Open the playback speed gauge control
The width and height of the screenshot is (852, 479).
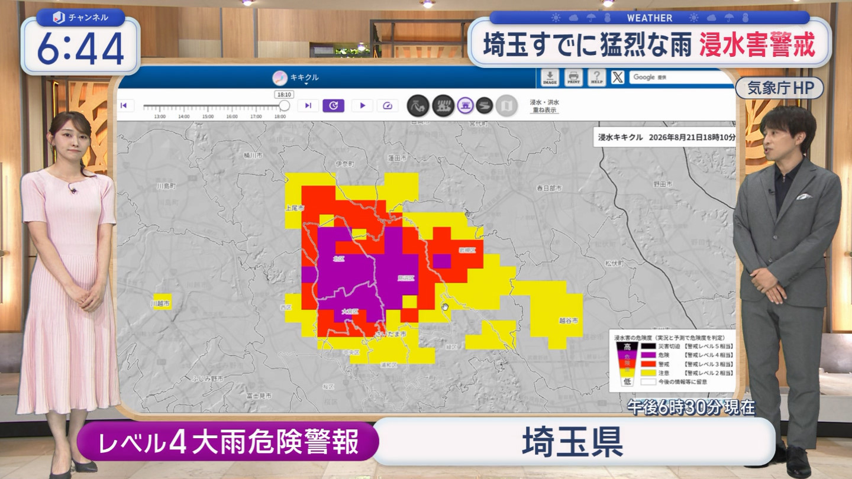click(388, 106)
